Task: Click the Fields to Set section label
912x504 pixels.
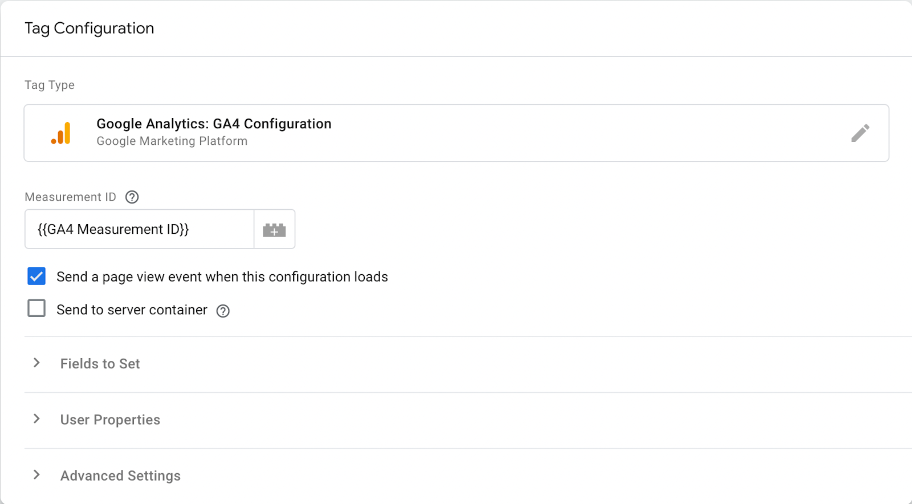Action: pos(100,364)
